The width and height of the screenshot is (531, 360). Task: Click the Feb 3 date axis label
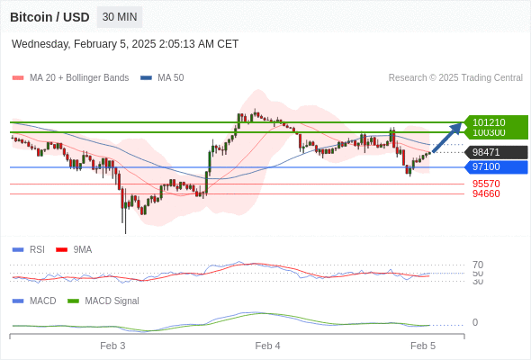tap(112, 346)
